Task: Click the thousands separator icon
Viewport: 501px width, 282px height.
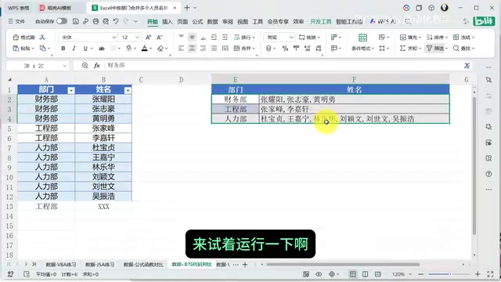Action: point(296,49)
